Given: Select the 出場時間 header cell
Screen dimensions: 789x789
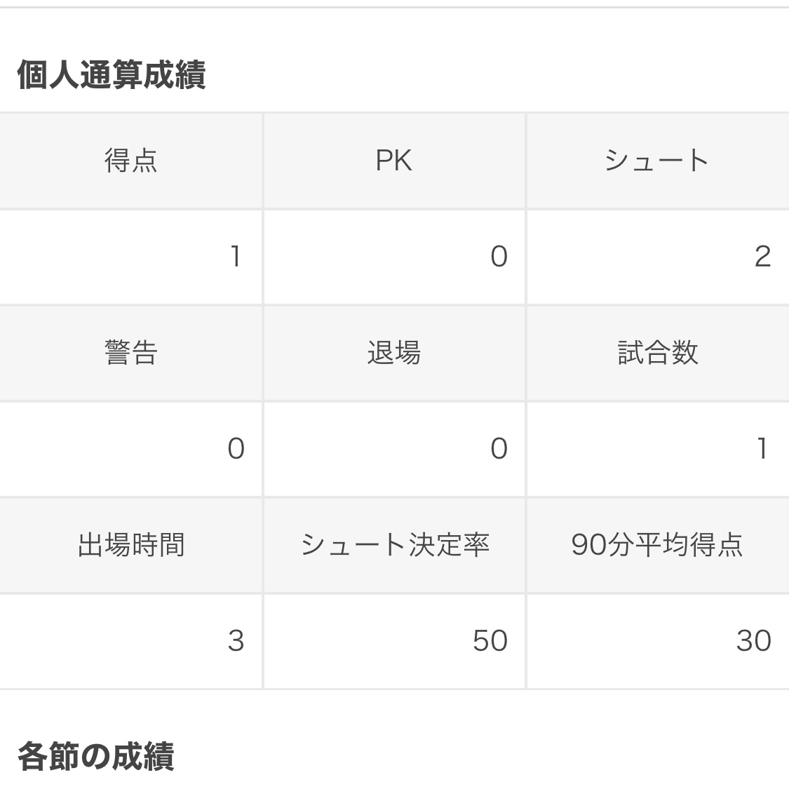Looking at the screenshot, I should coord(131,545).
